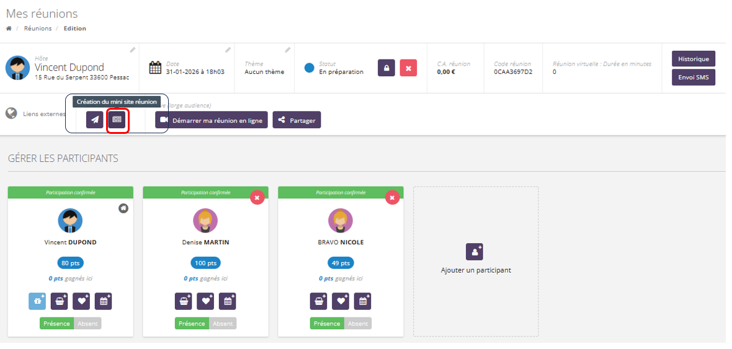Edit the meeting date with pencil icon
Viewport: 732px width, 349px height.
coord(228,50)
